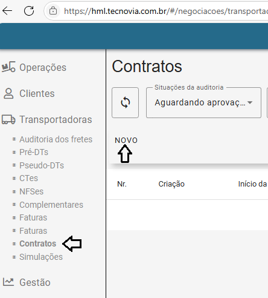
Task: Click the Transportadoras truck icon
Action: click(8, 119)
